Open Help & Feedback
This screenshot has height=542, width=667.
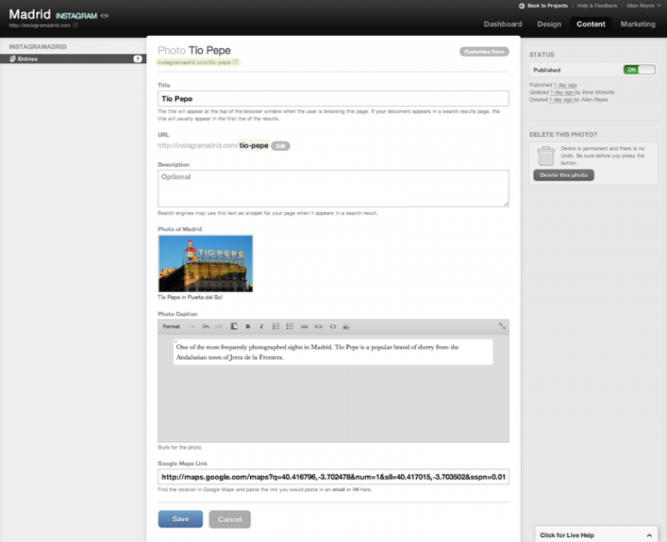597,6
